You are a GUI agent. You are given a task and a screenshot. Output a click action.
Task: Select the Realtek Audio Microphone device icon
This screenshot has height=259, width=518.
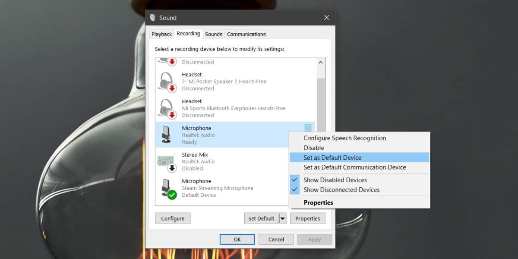[x=167, y=134]
